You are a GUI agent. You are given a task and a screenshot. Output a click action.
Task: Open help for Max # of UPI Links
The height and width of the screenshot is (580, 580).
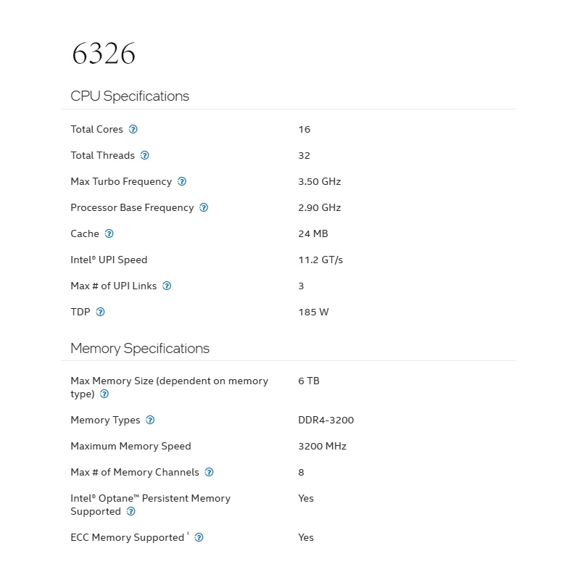[167, 286]
